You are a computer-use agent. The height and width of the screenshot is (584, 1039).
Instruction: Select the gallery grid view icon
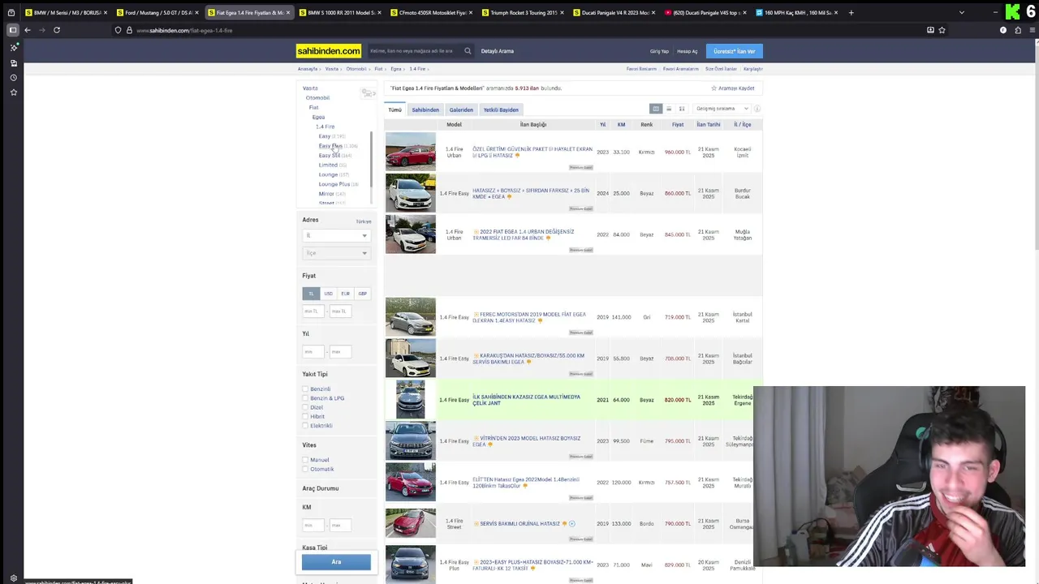(682, 109)
